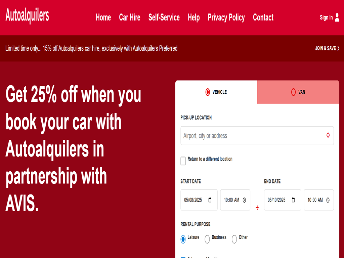Viewport: 344px width, 258px height.
Task: Choose Other as the rental purpose
Action: pyautogui.click(x=234, y=239)
